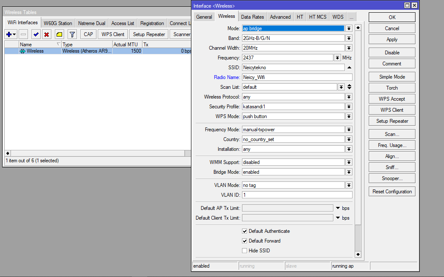
Task: Expand Default AP Tx Limit arrow
Action: click(338, 208)
